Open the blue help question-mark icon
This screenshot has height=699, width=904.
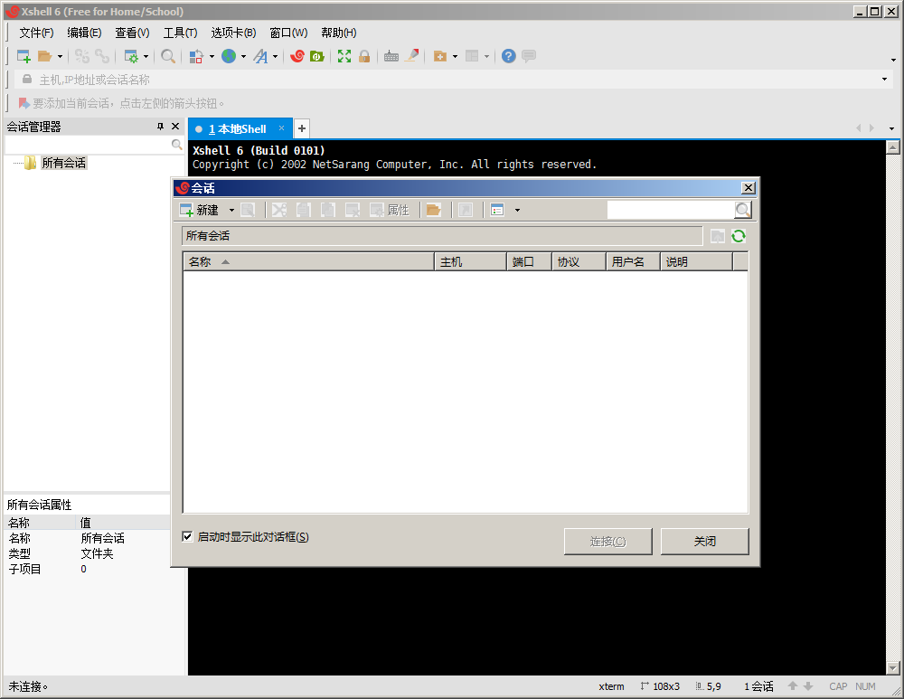(508, 56)
